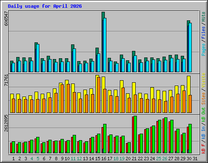This screenshot has height=163, width=208.
Task: Click the cyan Pages bar for day 5
Action: pos(38,58)
